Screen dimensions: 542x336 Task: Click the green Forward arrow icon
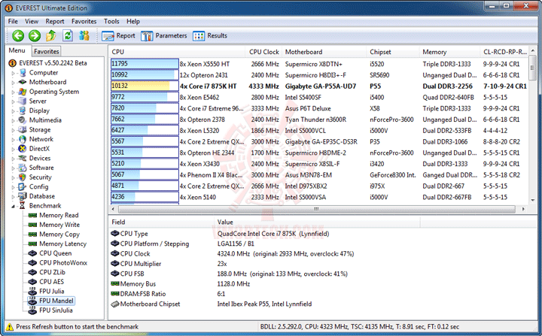pyautogui.click(x=34, y=35)
